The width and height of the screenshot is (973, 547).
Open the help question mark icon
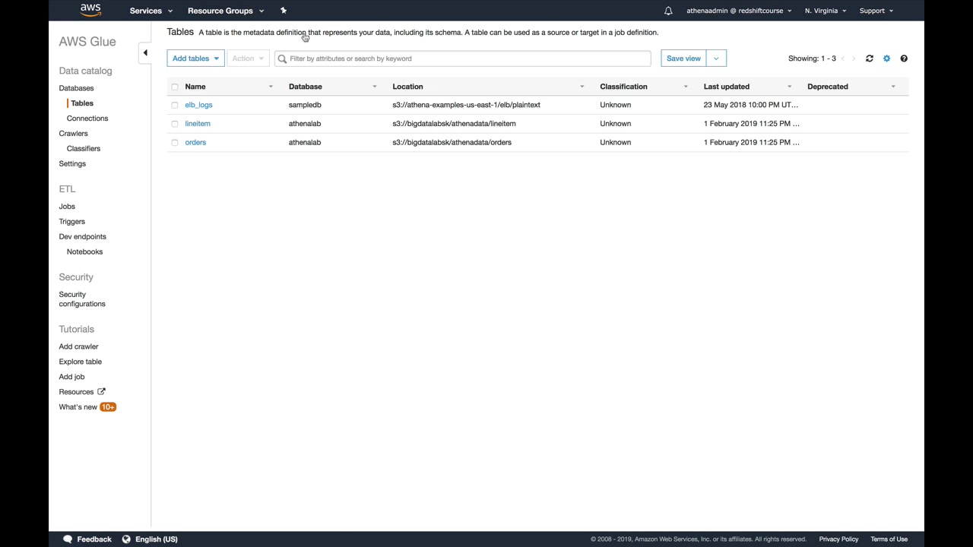904,58
